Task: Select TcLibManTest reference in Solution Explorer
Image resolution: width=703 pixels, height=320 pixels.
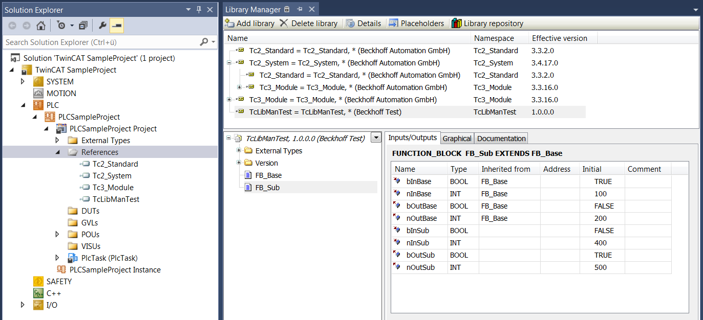Action: [116, 199]
